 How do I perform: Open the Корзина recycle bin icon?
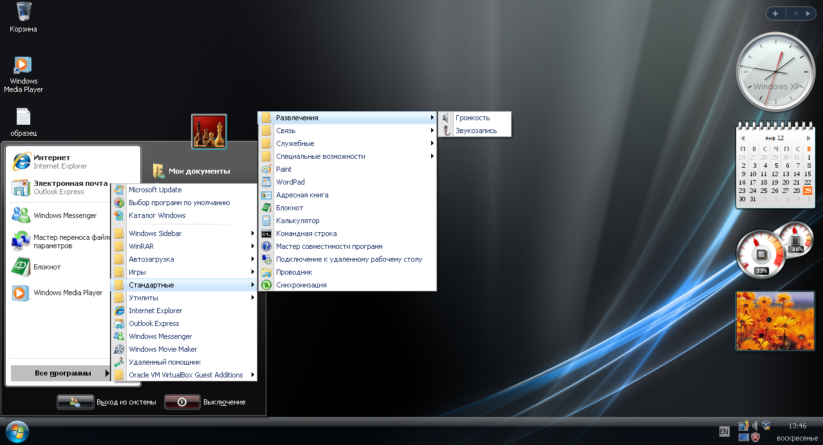click(23, 17)
